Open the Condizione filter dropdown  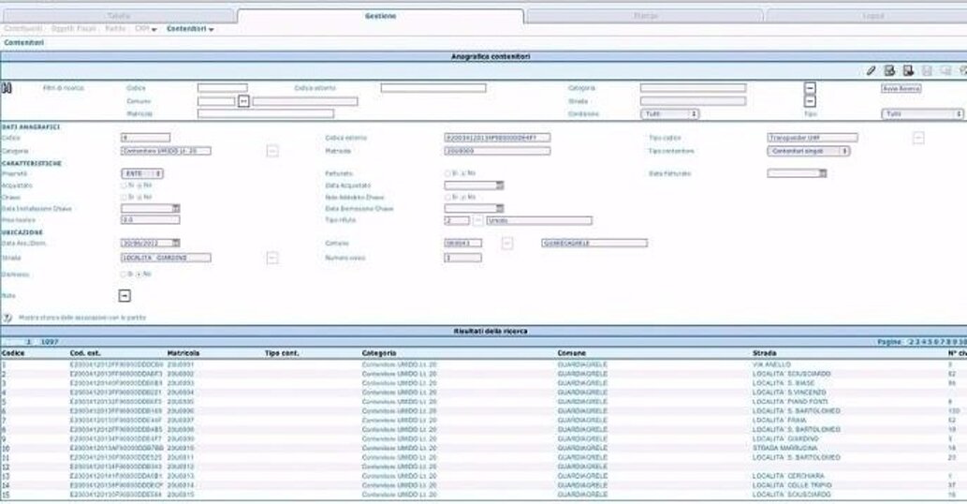pyautogui.click(x=669, y=113)
